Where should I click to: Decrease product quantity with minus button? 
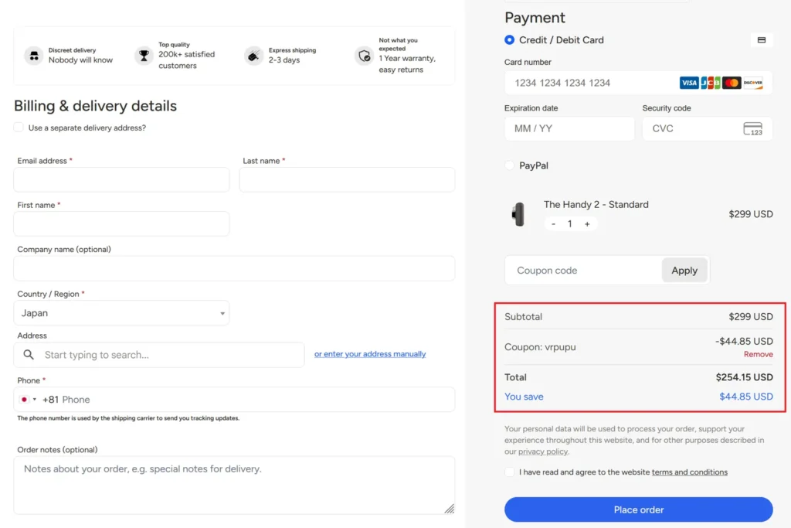click(553, 223)
